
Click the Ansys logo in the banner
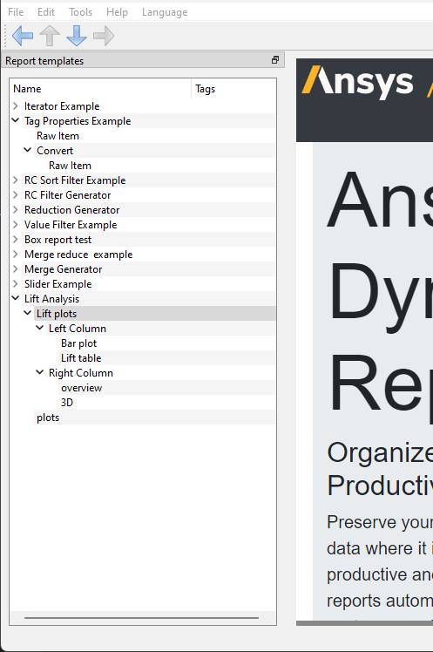pos(358,82)
